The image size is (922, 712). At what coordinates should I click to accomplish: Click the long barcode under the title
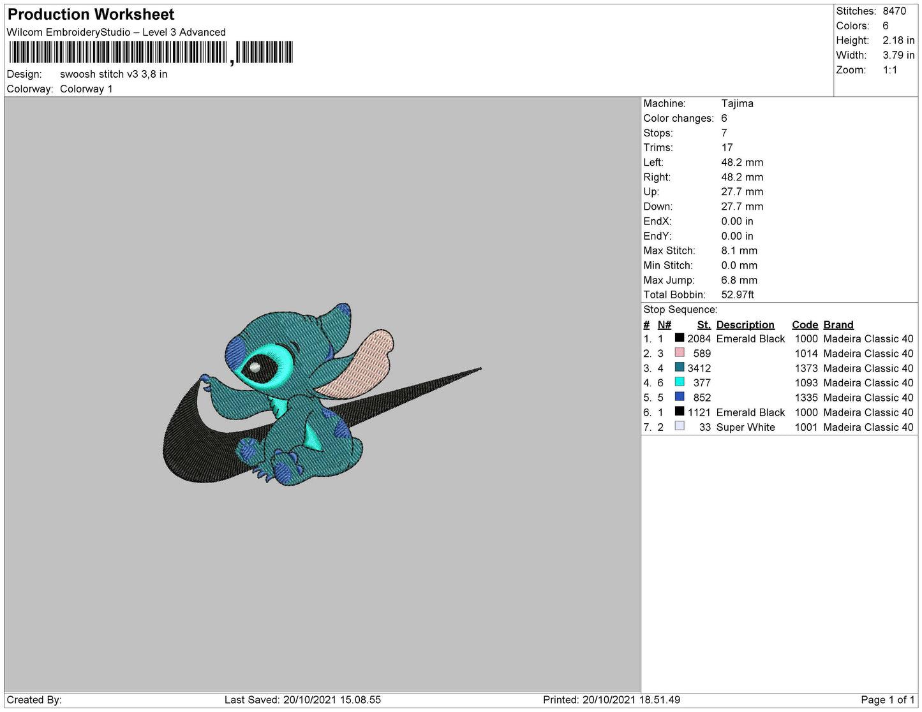[x=117, y=52]
